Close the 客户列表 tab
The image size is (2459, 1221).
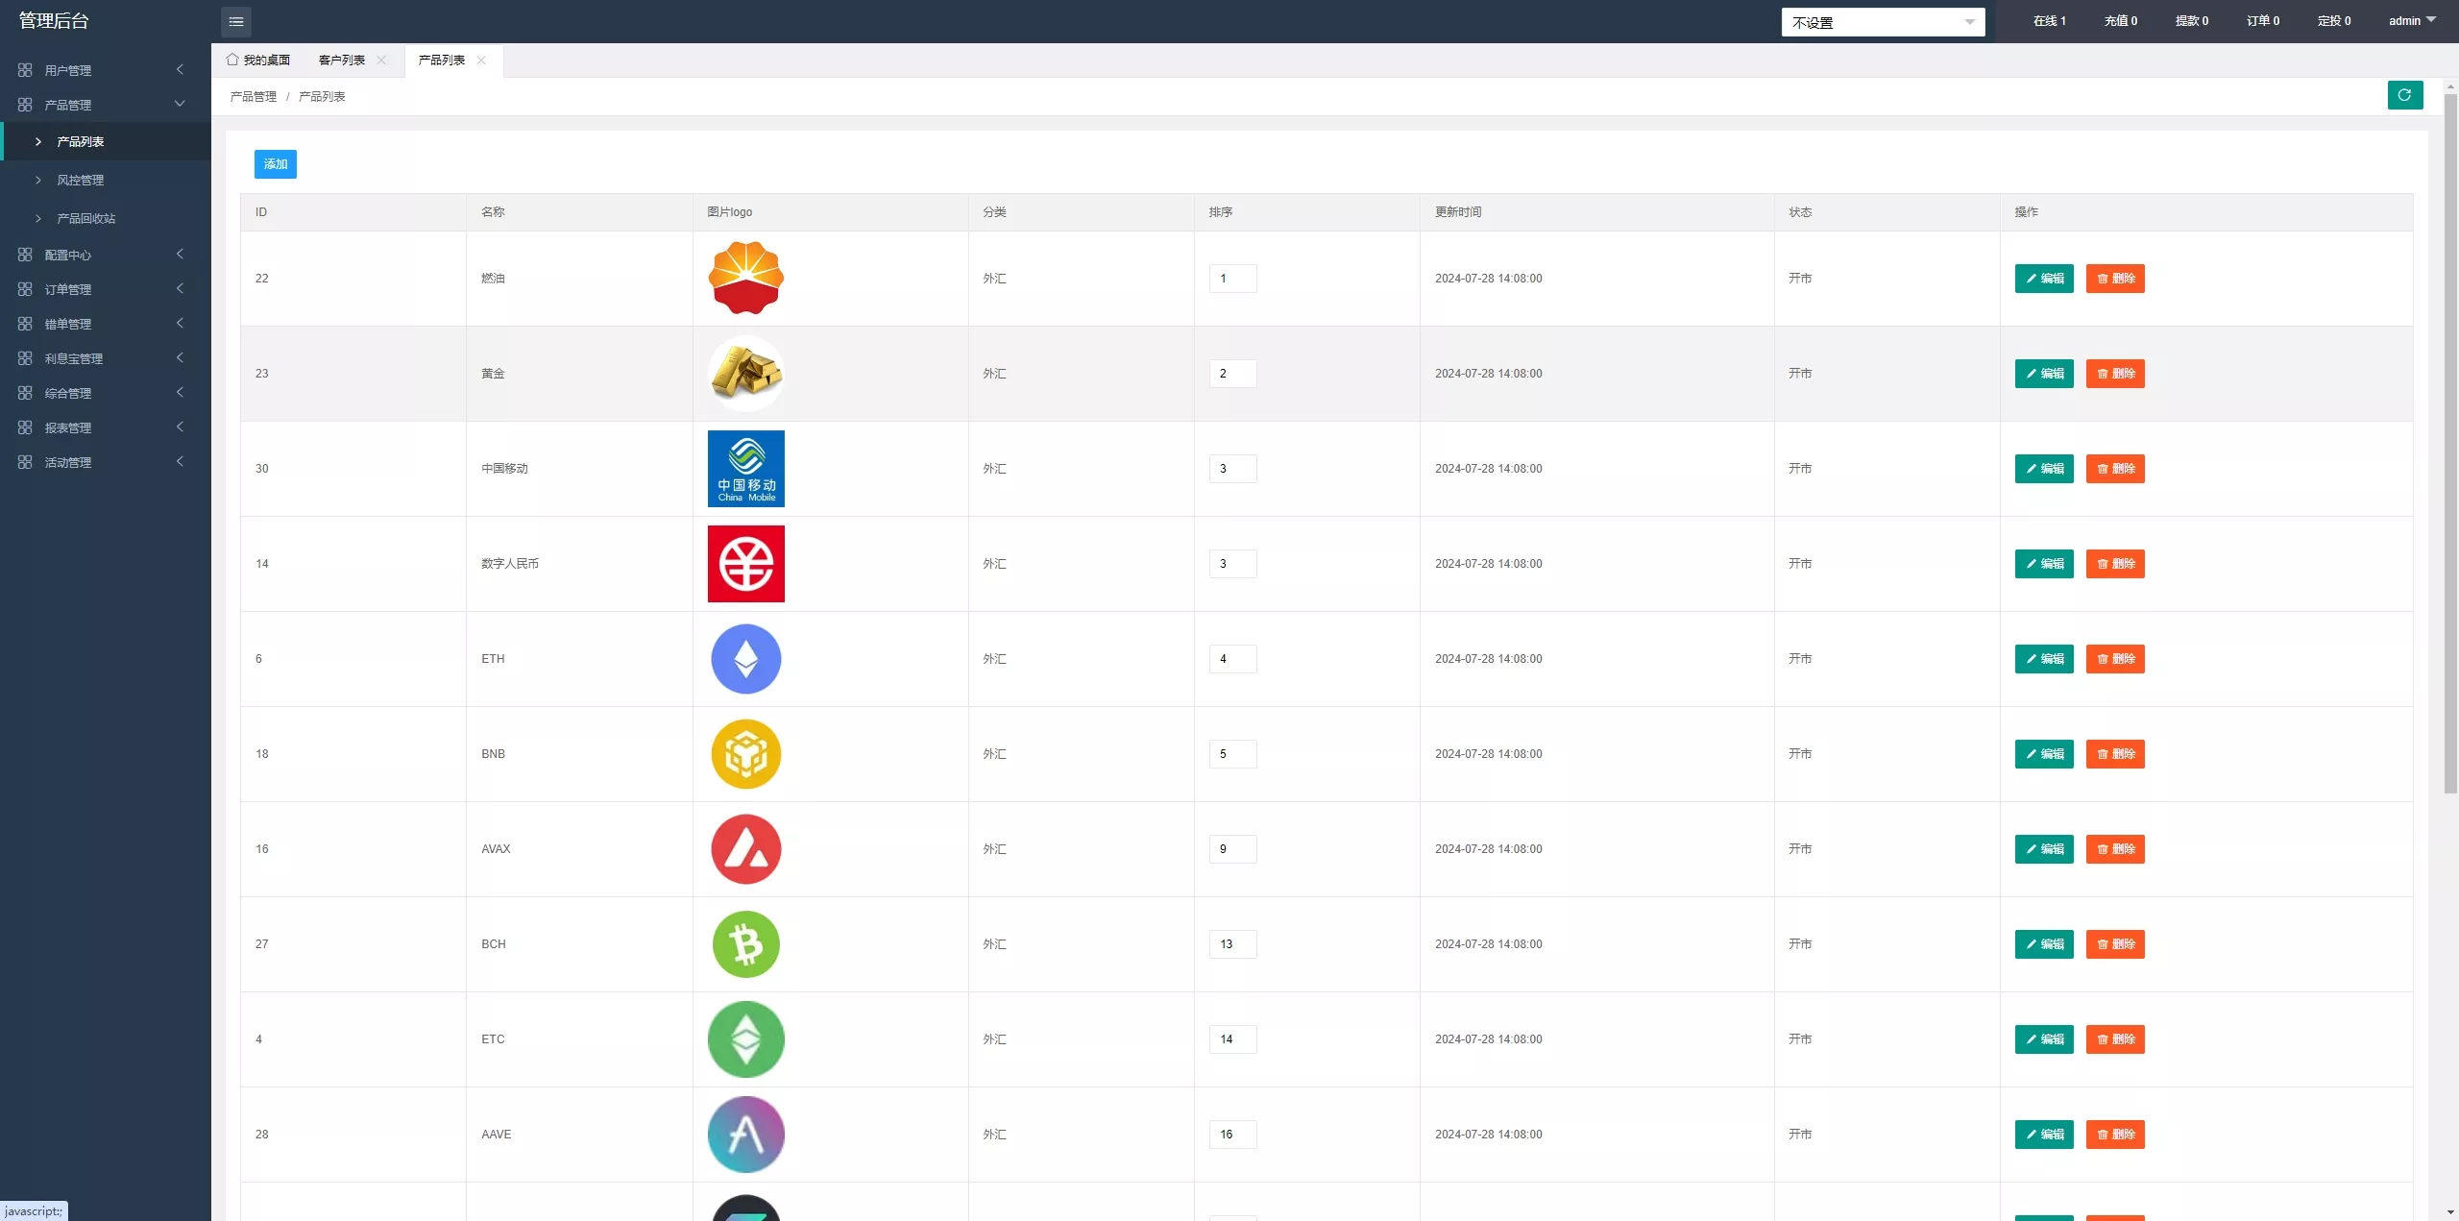pos(381,61)
